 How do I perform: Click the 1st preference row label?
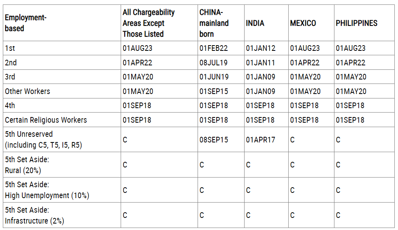pos(10,48)
